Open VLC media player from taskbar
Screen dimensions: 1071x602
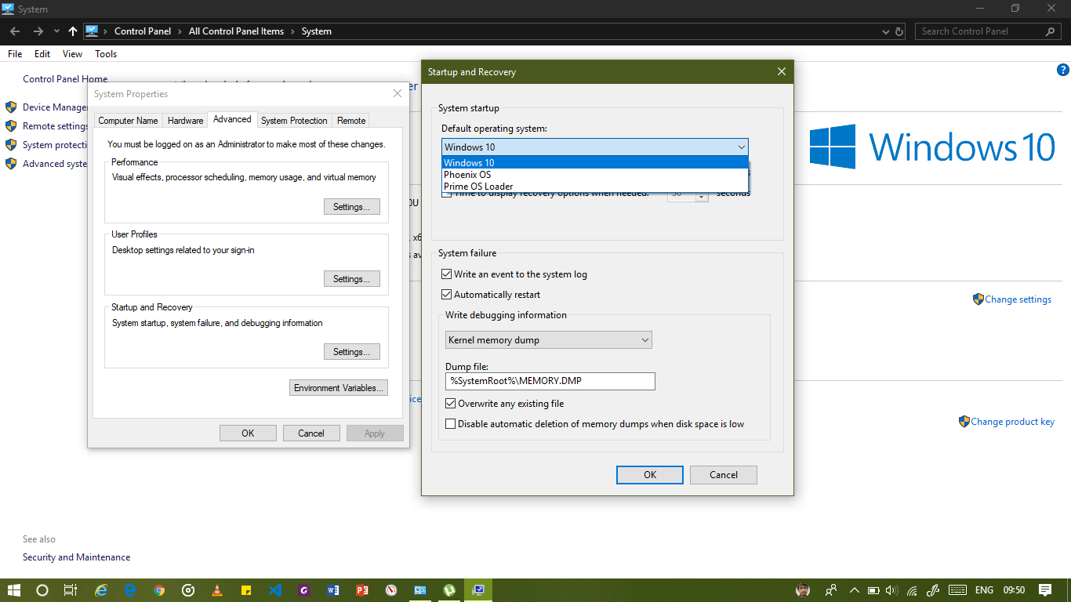pos(217,590)
